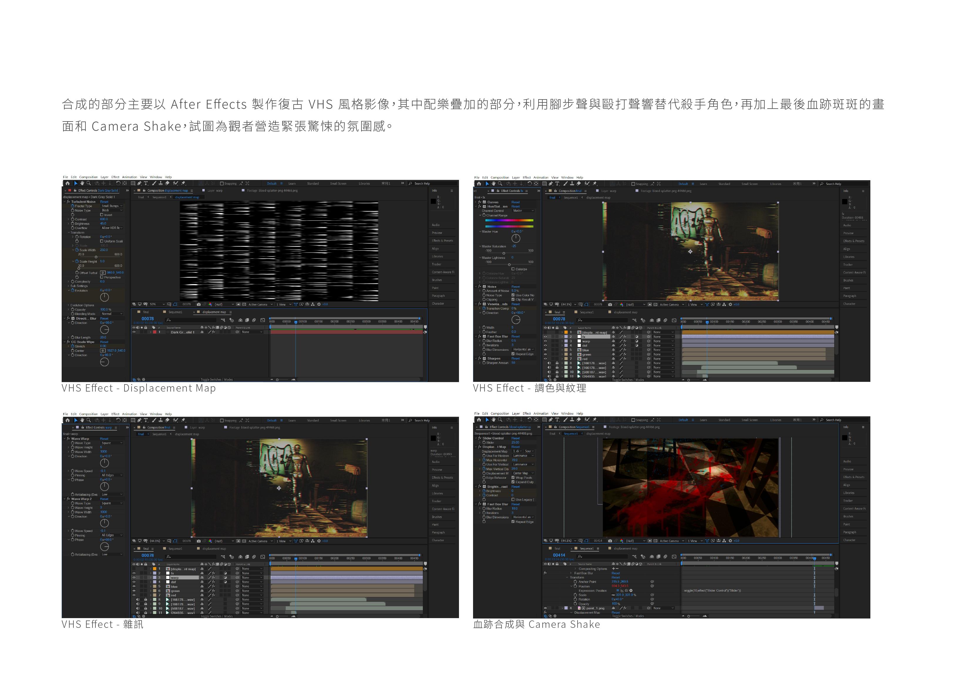Click the Enable Expression equals icon for Position
Viewport: 979px width, 673px height.
coord(618,590)
